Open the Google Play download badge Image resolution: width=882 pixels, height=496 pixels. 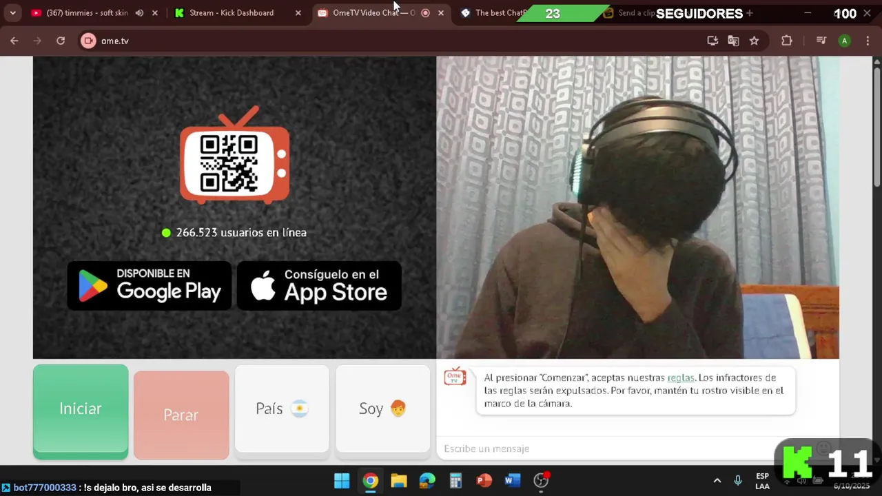point(150,285)
